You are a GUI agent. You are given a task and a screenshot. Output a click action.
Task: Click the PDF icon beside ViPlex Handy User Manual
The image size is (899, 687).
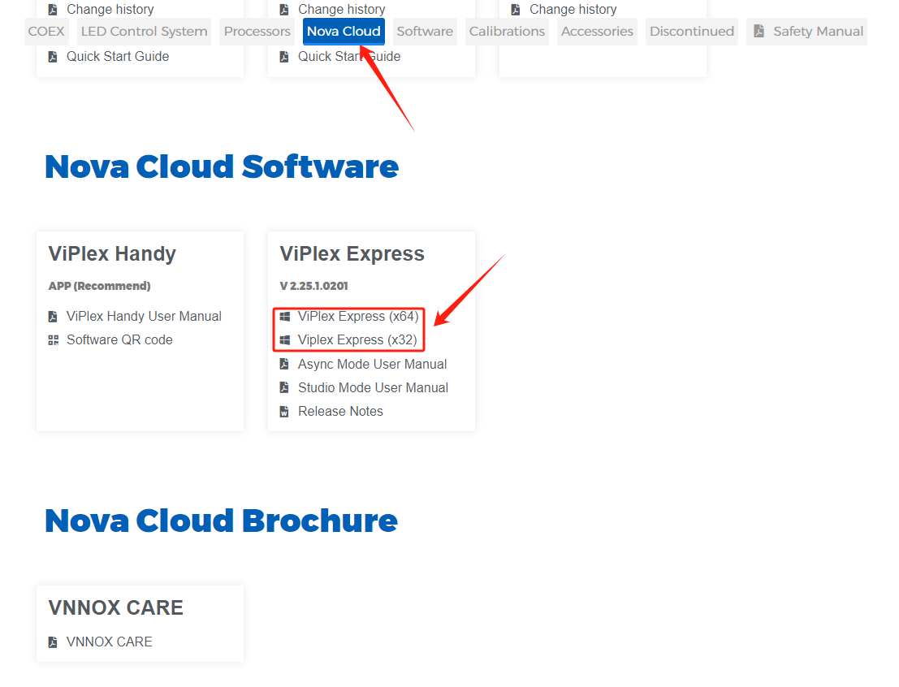coord(54,317)
